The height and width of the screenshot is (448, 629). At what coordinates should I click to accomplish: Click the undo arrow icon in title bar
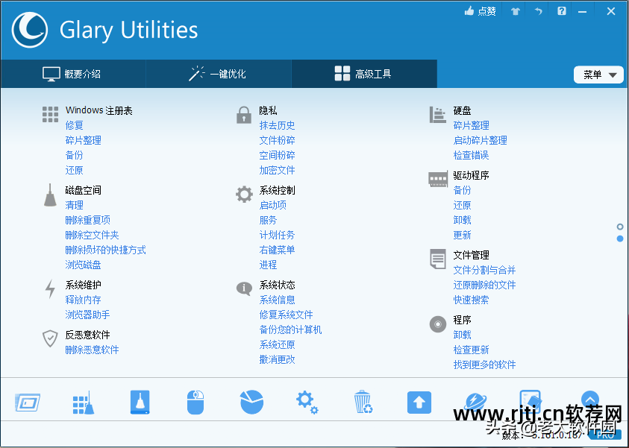coord(538,11)
